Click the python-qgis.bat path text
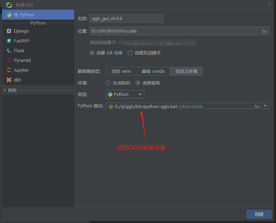This screenshot has width=276, height=223. pyautogui.click(x=146, y=106)
